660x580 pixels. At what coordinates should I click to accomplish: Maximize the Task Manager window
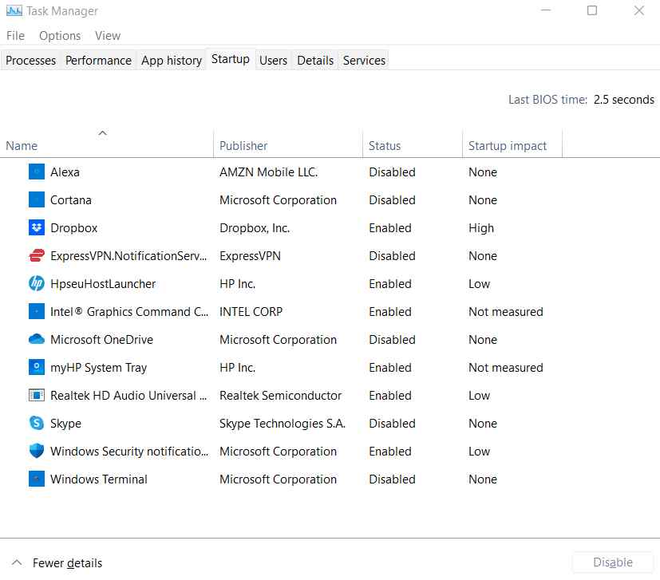[592, 10]
